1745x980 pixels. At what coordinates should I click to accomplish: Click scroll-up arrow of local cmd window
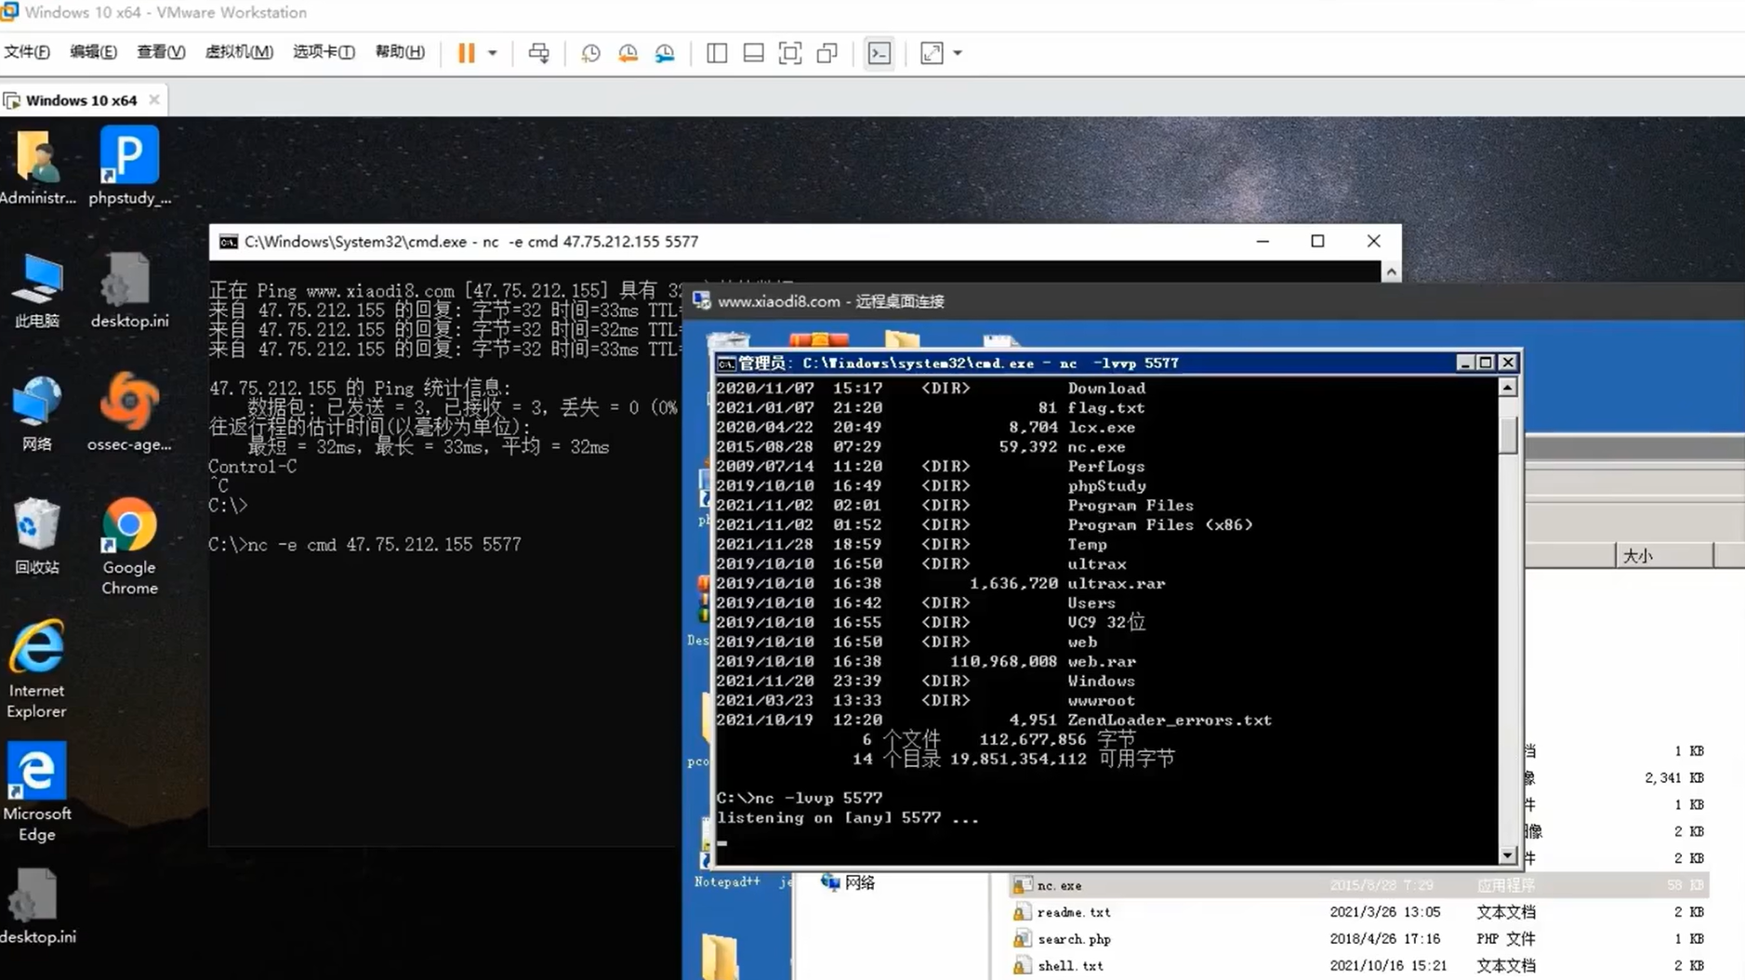click(1391, 271)
